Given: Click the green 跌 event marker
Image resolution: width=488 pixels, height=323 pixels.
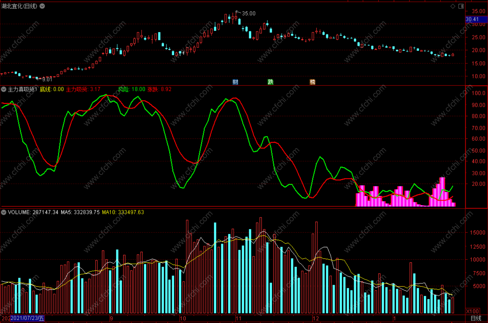Looking at the screenshot, I should pos(271,82).
